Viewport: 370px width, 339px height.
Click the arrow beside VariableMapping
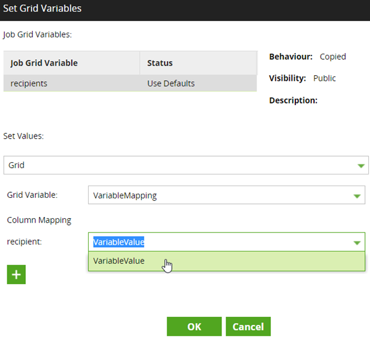pos(356,196)
